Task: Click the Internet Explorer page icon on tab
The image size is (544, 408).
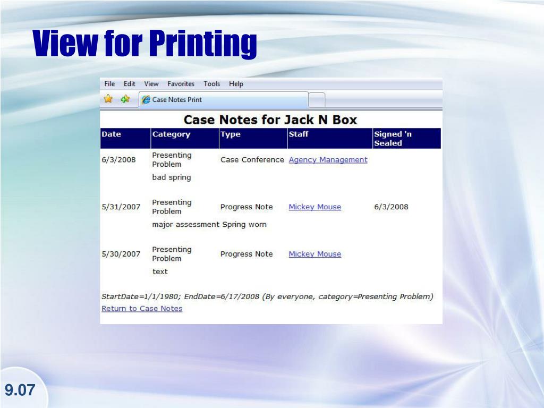Action: (146, 99)
